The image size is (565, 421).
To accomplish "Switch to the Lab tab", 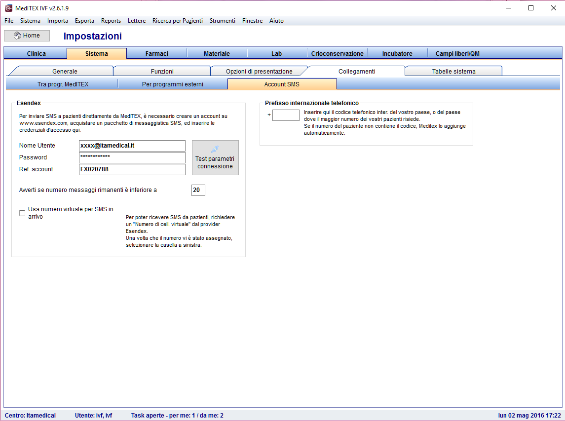I will point(276,53).
